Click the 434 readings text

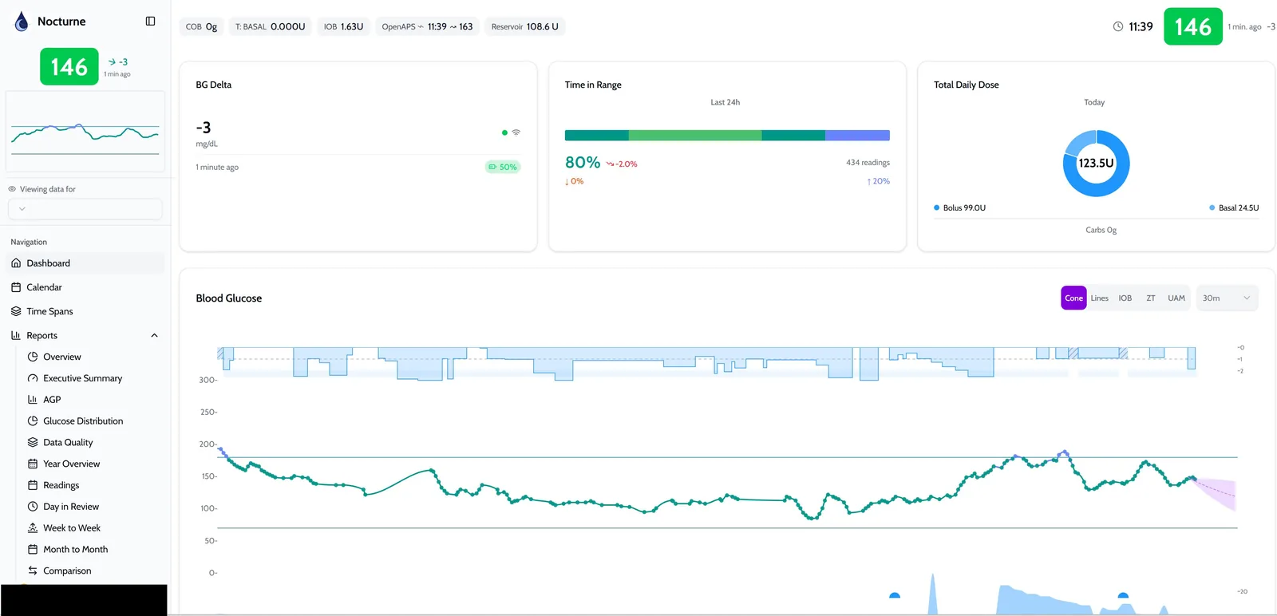point(868,163)
